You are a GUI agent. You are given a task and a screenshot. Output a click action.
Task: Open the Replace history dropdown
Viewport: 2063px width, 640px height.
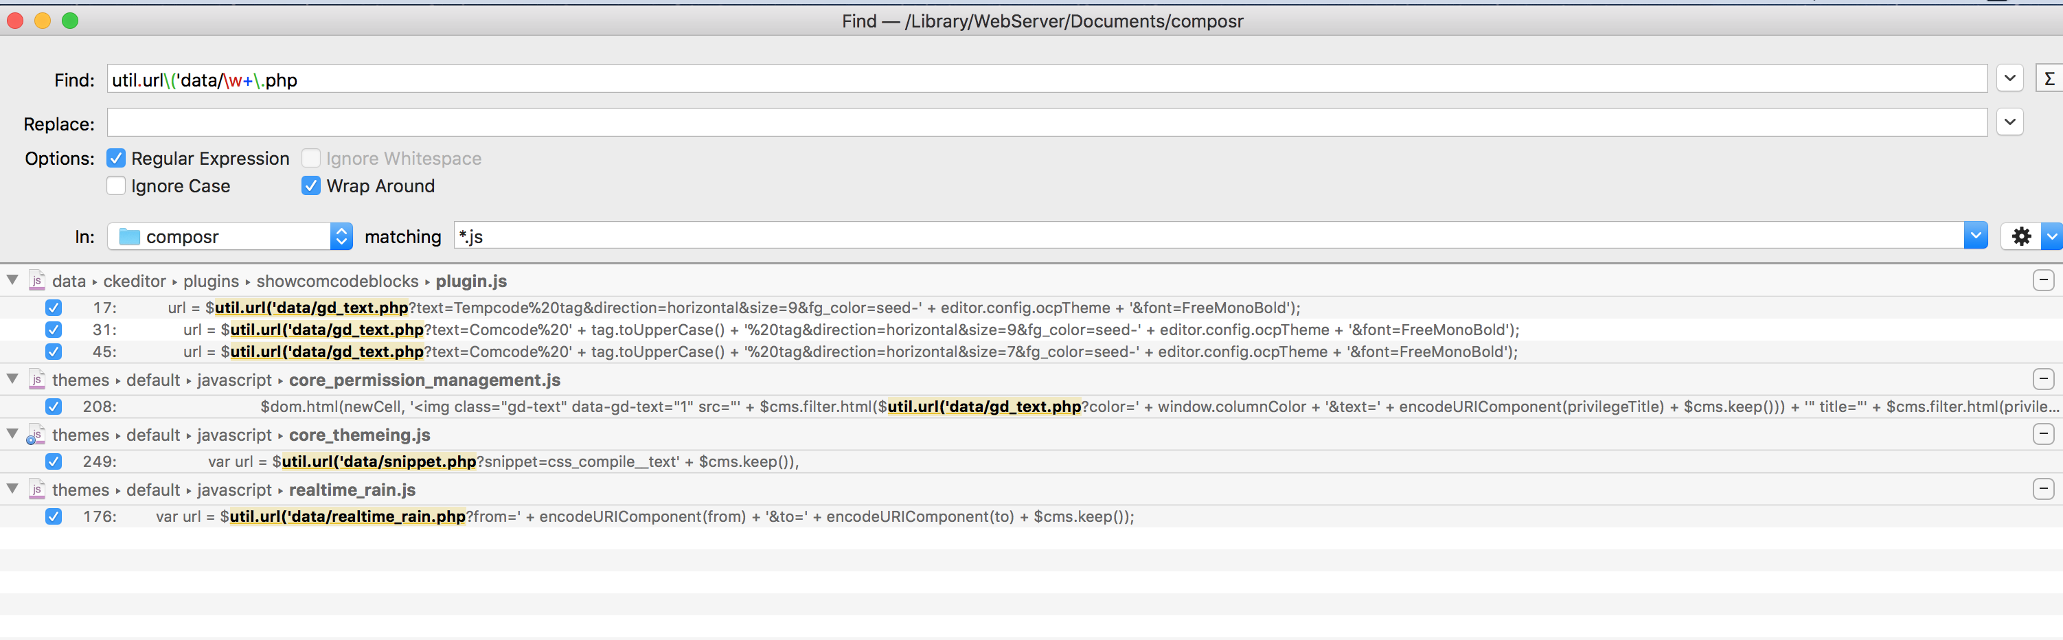2009,122
